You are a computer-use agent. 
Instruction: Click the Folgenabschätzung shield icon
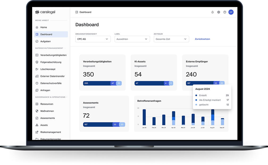37,62
